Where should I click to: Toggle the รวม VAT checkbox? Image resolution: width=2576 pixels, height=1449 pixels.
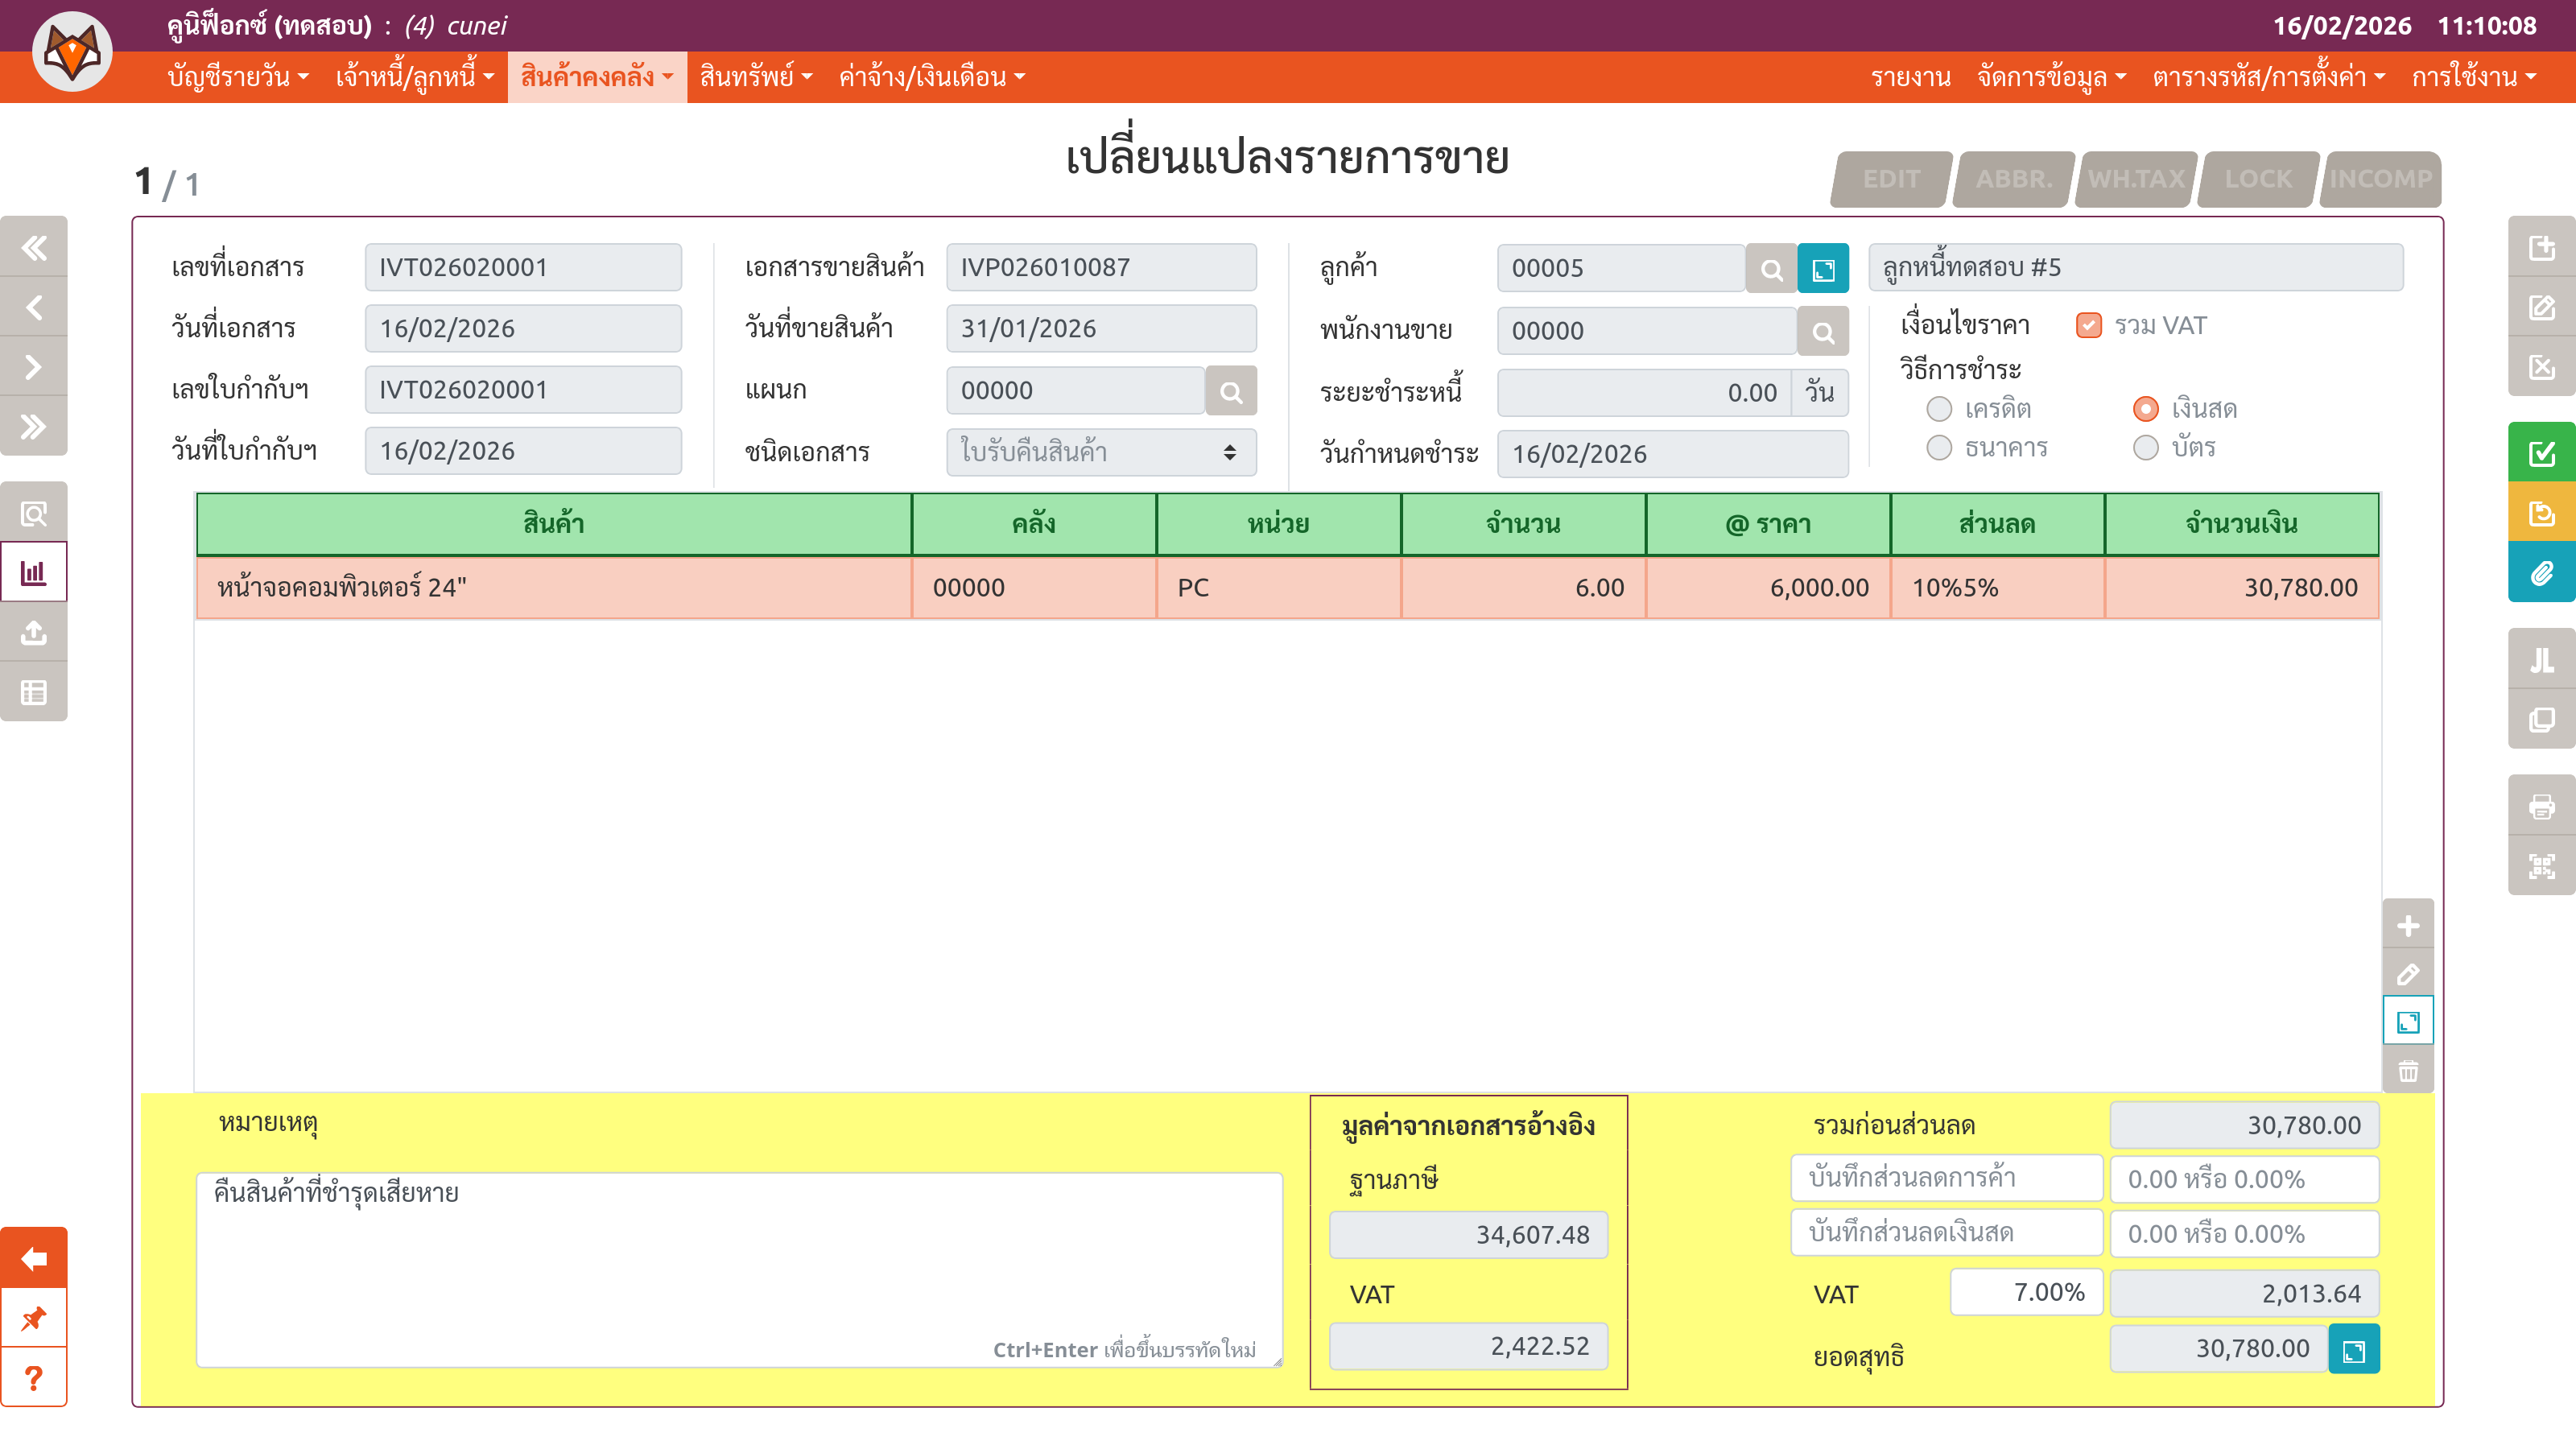coord(2088,326)
